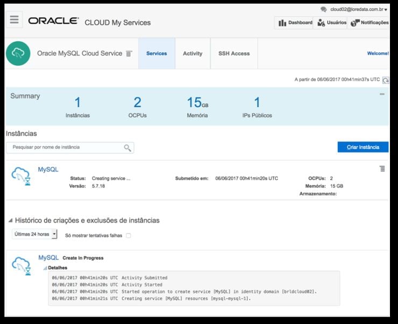This screenshot has height=324, width=398.
Task: Click the chat bubble icon beside the account email
Action: [x=323, y=9]
